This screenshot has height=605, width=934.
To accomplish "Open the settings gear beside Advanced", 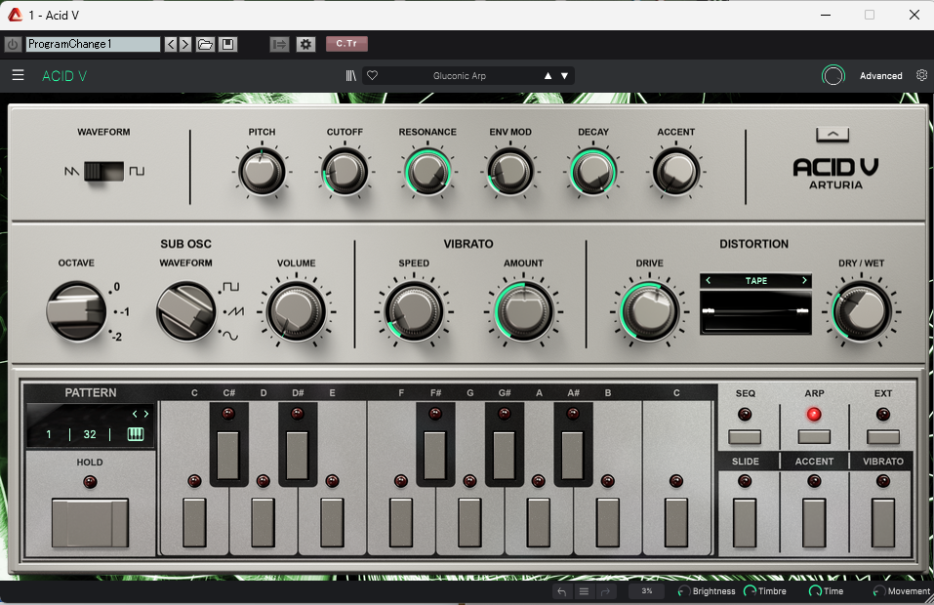I will (x=921, y=76).
